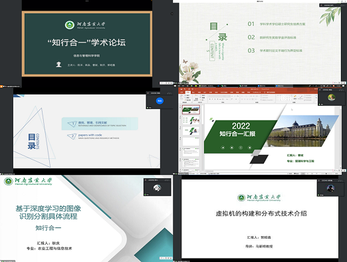Open slide 2 thumbnail in PowerPoint panel
This screenshot has height=262, width=347.
(x=191, y=120)
